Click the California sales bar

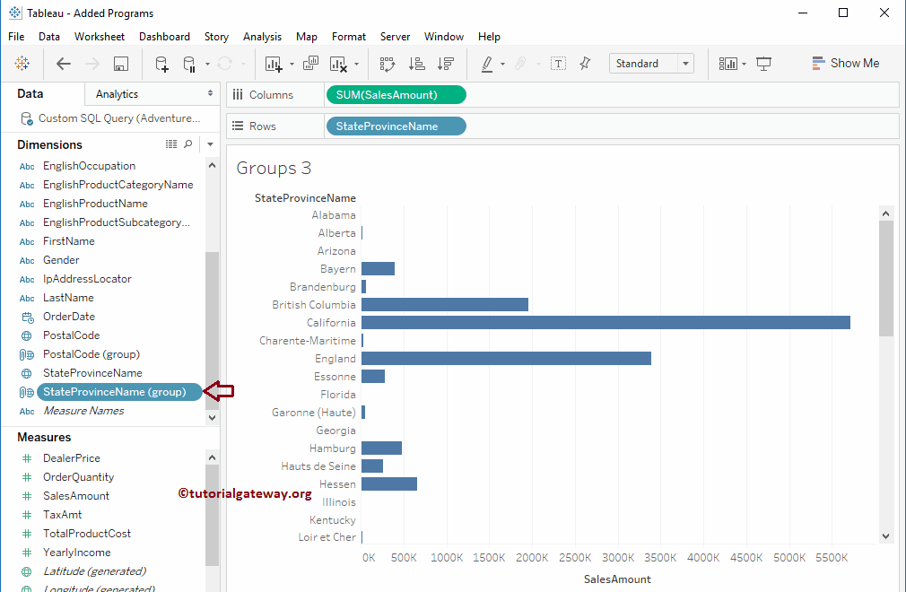[x=605, y=322]
